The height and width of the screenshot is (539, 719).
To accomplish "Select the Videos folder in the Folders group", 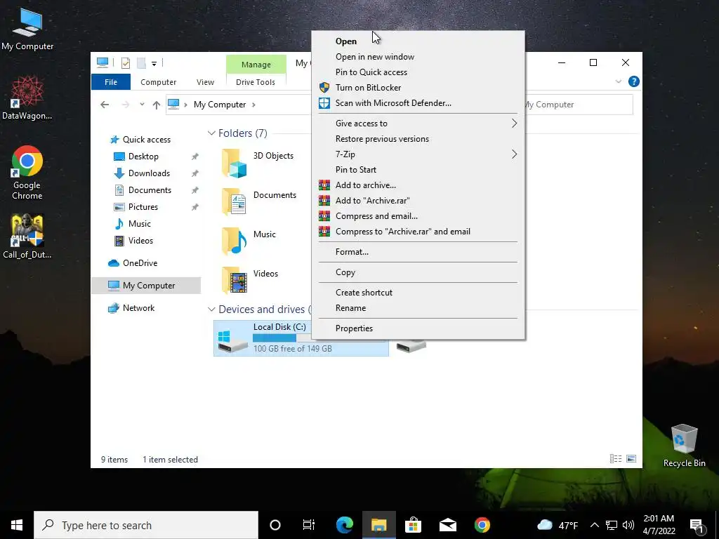I will coord(251,281).
